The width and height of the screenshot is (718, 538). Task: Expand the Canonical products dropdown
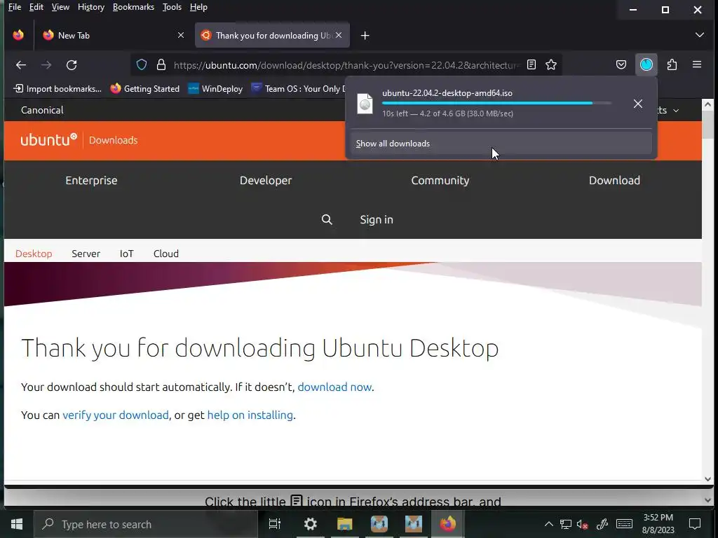(x=670, y=110)
